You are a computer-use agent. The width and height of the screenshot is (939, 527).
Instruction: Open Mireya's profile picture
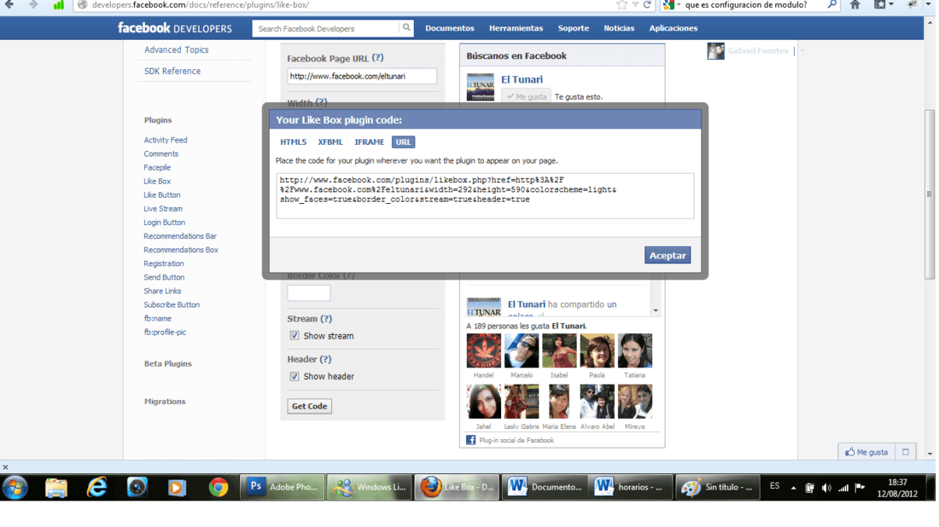(635, 402)
